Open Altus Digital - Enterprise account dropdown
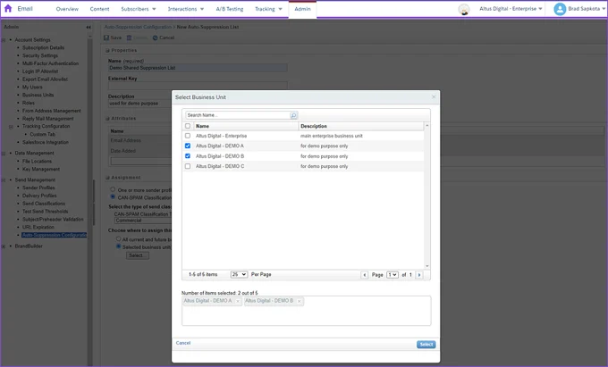Viewport: 608px width, 367px height. point(511,9)
